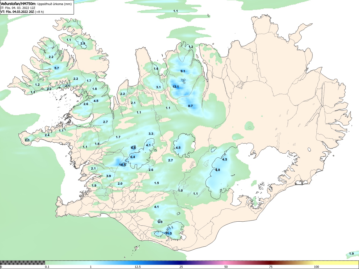This screenshot has width=359, height=269.
Task: Select the 3.0 precipitation label
Action: (x=160, y=222)
